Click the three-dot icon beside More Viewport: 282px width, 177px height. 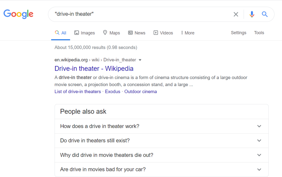tap(182, 33)
